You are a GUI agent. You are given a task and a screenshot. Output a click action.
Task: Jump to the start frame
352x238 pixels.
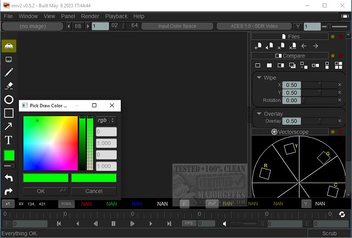59,223
